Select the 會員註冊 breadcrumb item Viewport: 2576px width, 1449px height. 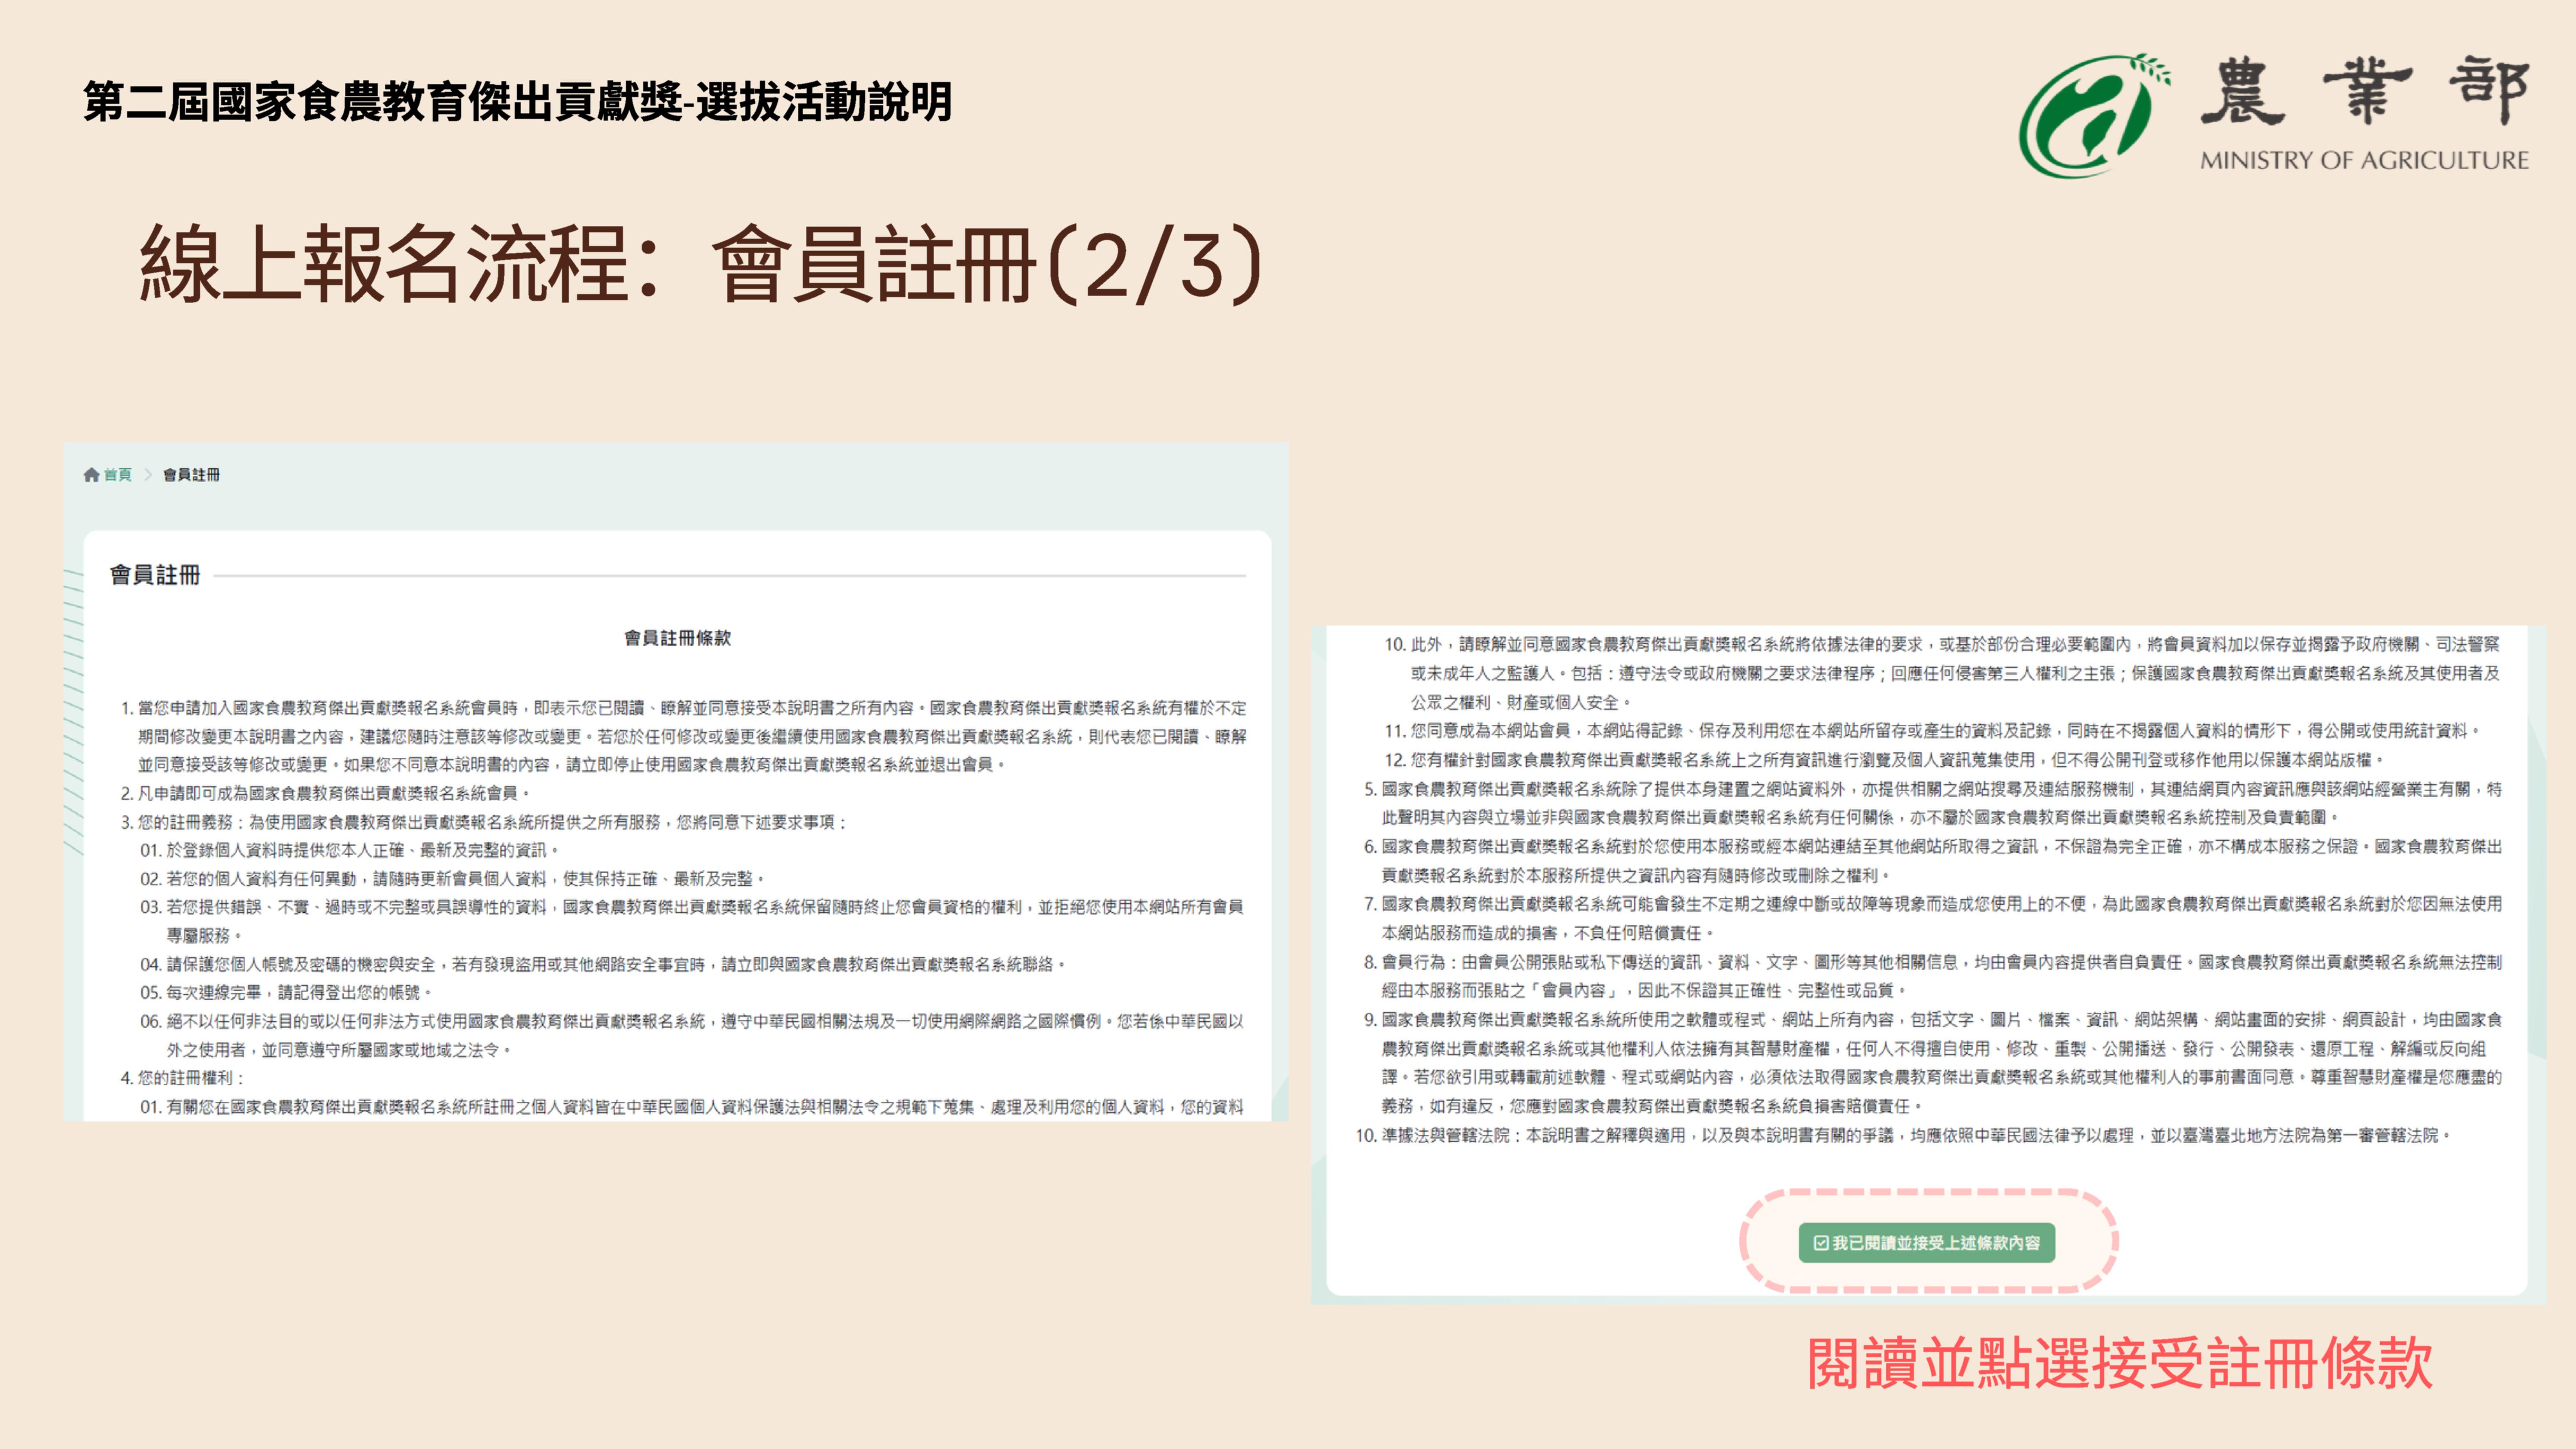[x=191, y=475]
